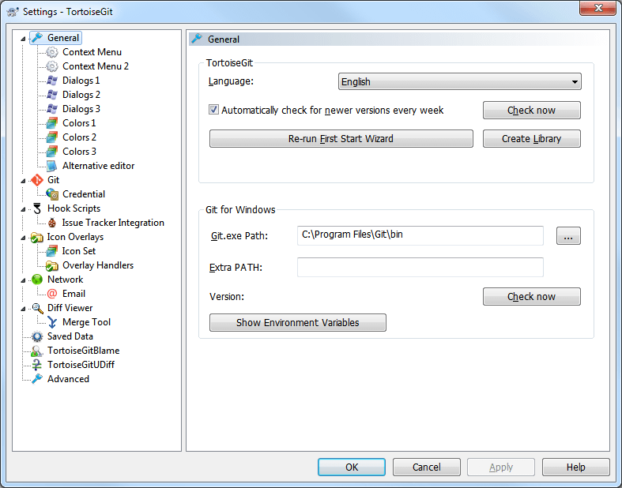Click the Windows flag icon for Dialogs 1
This screenshot has height=488, width=622.
point(52,81)
